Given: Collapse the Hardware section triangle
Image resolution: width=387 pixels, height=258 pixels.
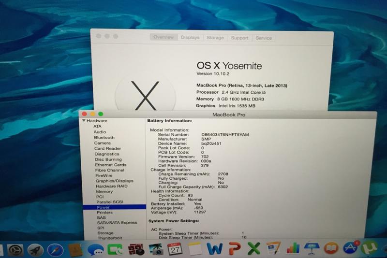Looking at the screenshot, I should coord(84,120).
